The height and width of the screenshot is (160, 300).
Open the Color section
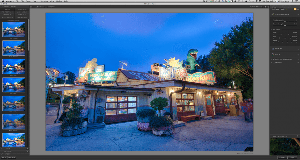point(277,55)
